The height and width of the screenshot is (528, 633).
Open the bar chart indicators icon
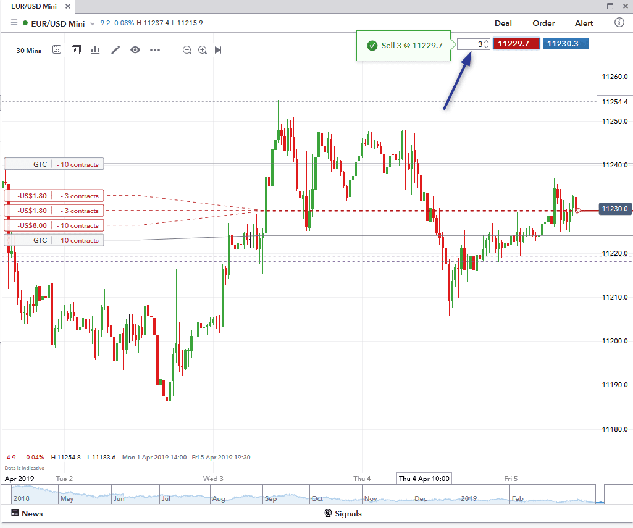coord(95,50)
